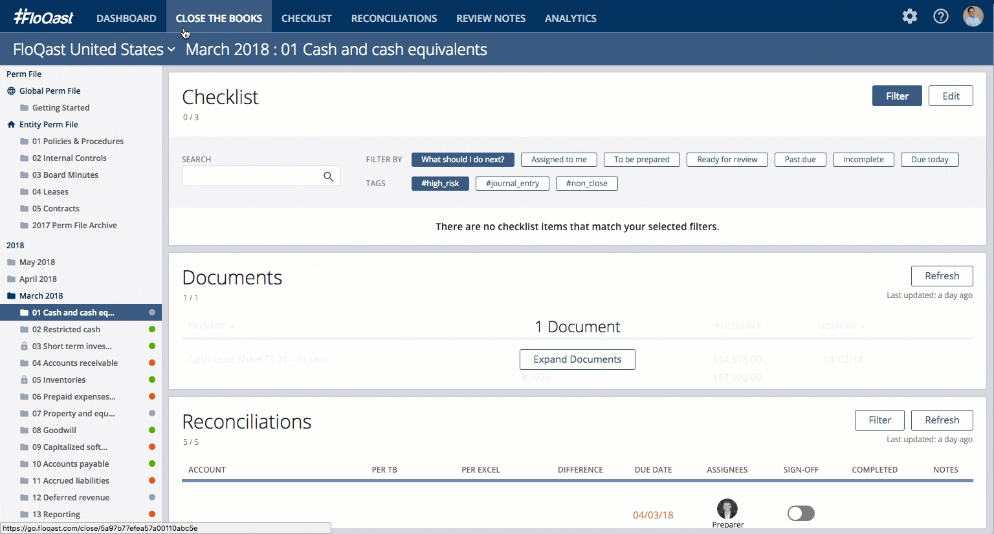
Task: Click the Reconciliations Filter button
Action: tap(879, 420)
